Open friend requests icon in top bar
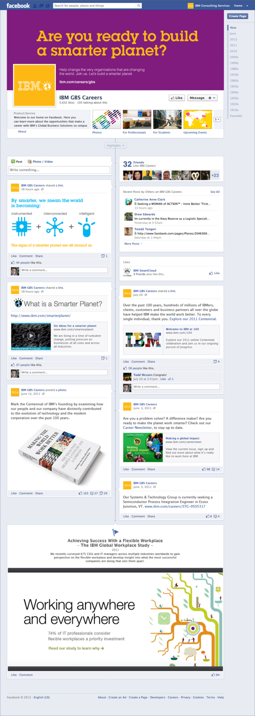 pos(35,6)
